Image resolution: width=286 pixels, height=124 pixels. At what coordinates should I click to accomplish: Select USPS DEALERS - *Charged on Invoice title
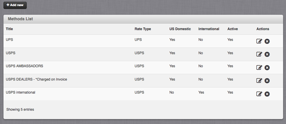tap(37, 79)
